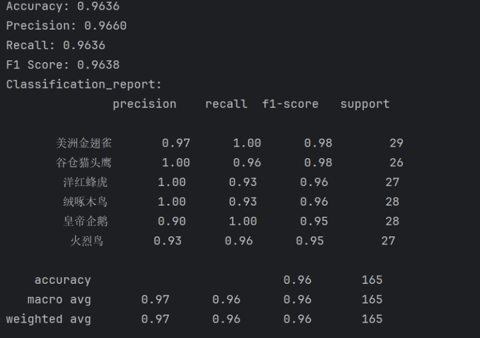Click the F1 Score 0.9638 line
Image resolution: width=480 pixels, height=338 pixels.
[x=63, y=65]
